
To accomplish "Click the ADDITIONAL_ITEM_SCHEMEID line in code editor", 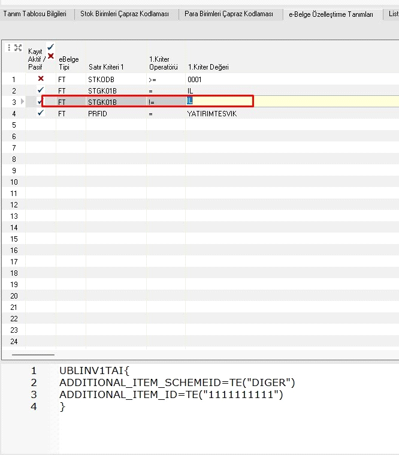I will point(177,382).
